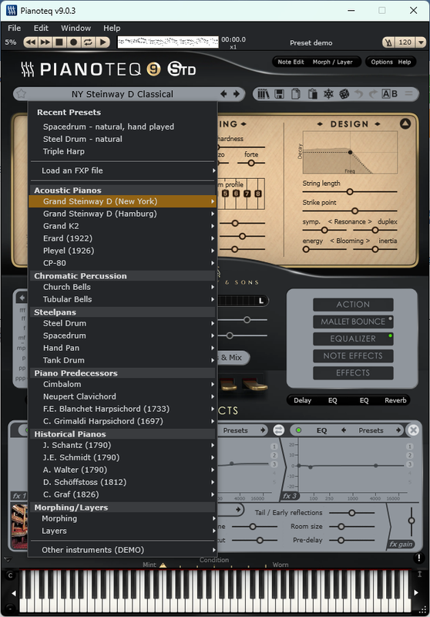This screenshot has height=617, width=430.
Task: Toggle the Reverb effect switch
Action: pyautogui.click(x=395, y=400)
